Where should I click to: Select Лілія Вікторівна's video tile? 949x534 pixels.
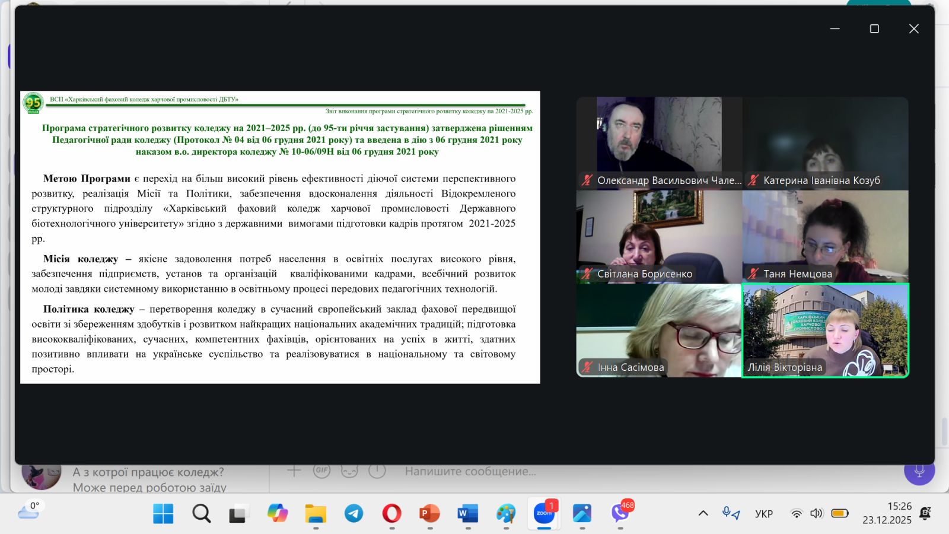pos(825,330)
